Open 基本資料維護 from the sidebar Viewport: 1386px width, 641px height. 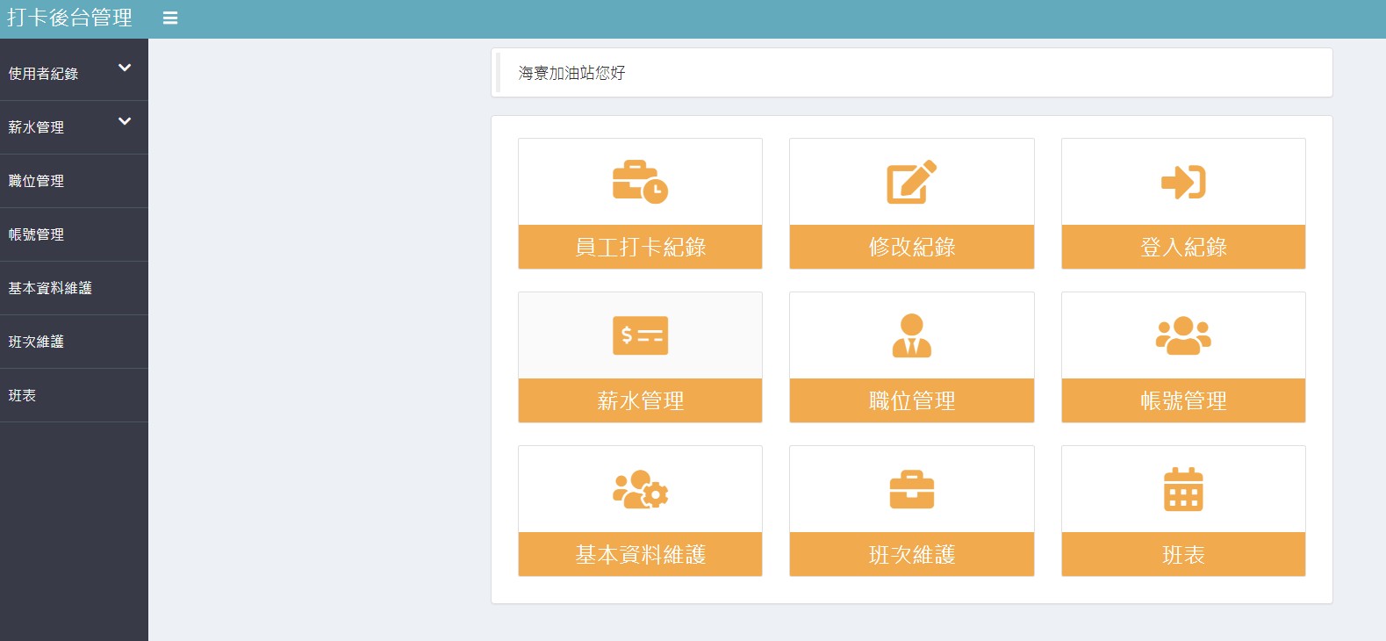click(50, 288)
